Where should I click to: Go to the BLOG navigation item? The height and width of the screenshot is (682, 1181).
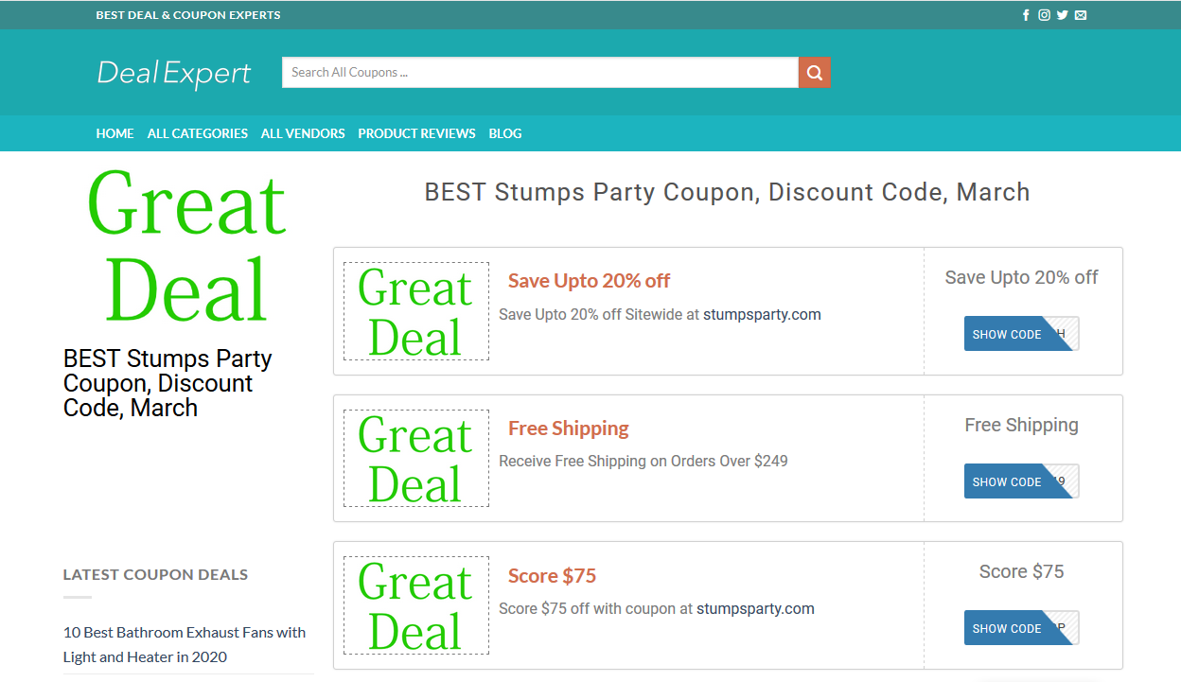coord(504,133)
